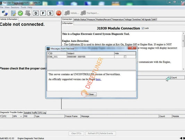
Task: Open the File menu
Action: (2, 7)
